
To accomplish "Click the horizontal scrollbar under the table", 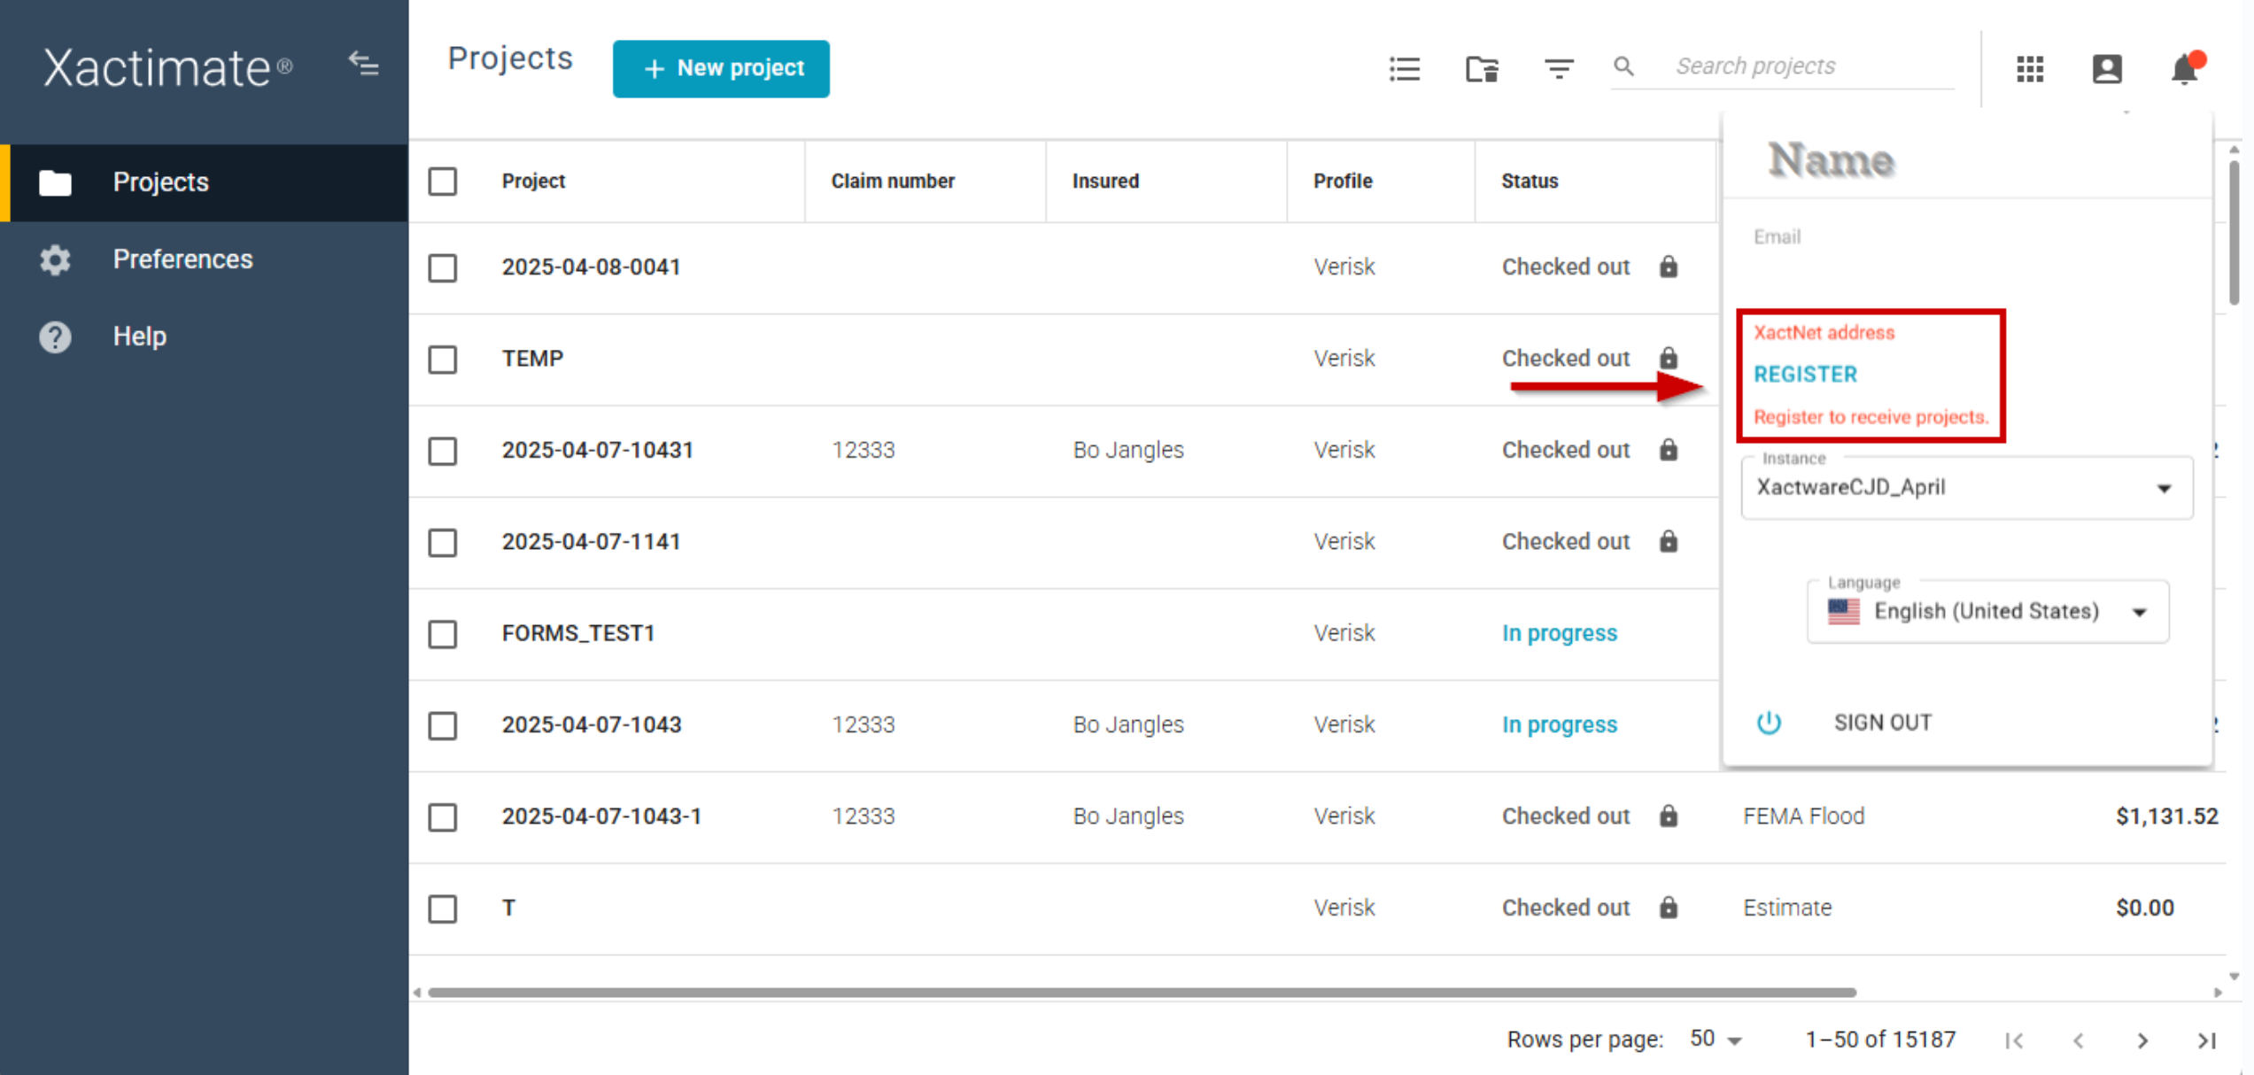I will point(1141,993).
